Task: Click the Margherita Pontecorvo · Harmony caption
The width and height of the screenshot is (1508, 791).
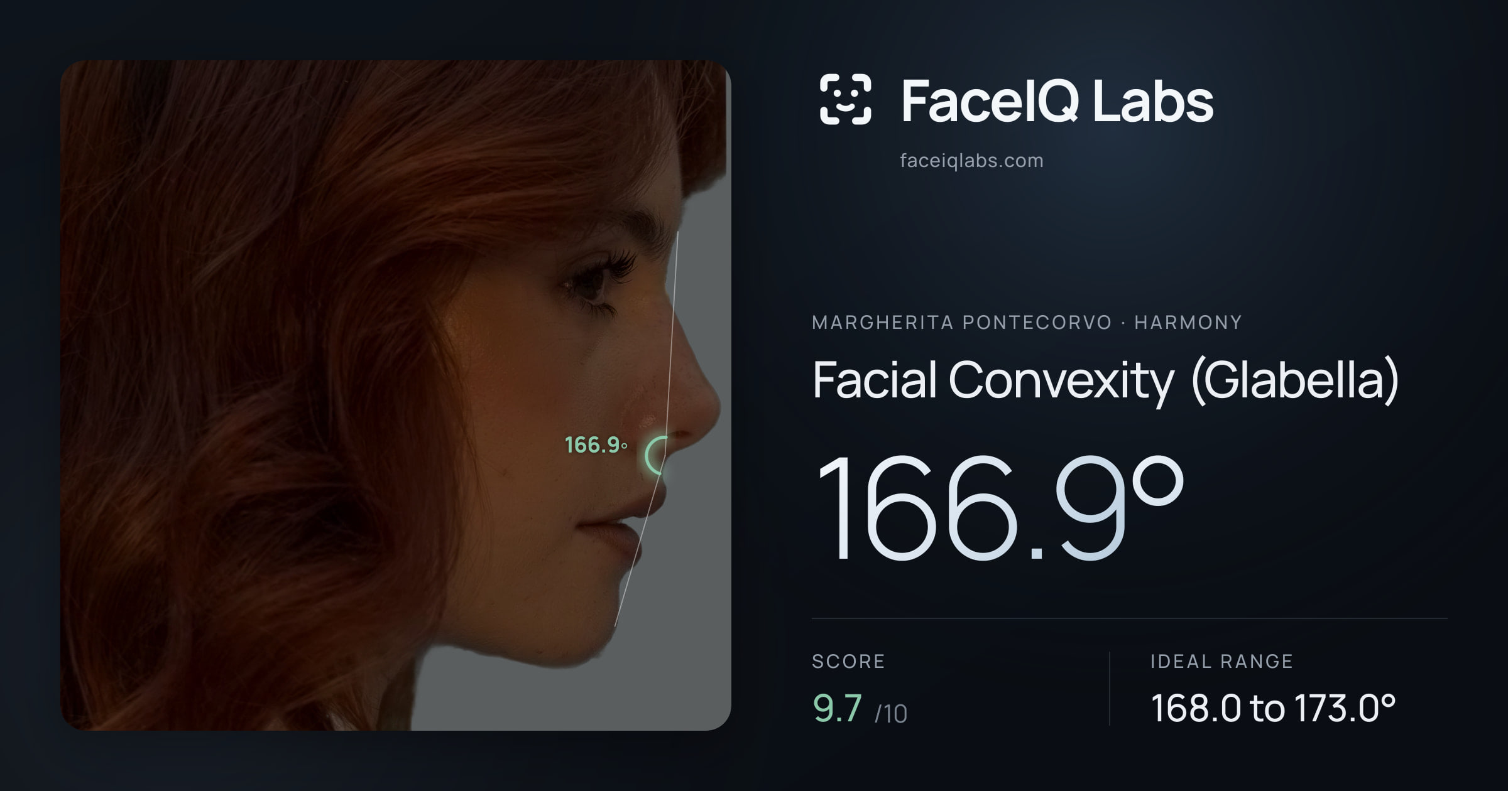Action: point(1027,323)
